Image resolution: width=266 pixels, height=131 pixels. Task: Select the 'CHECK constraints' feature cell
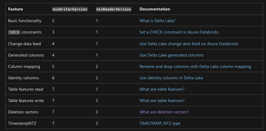25,32
